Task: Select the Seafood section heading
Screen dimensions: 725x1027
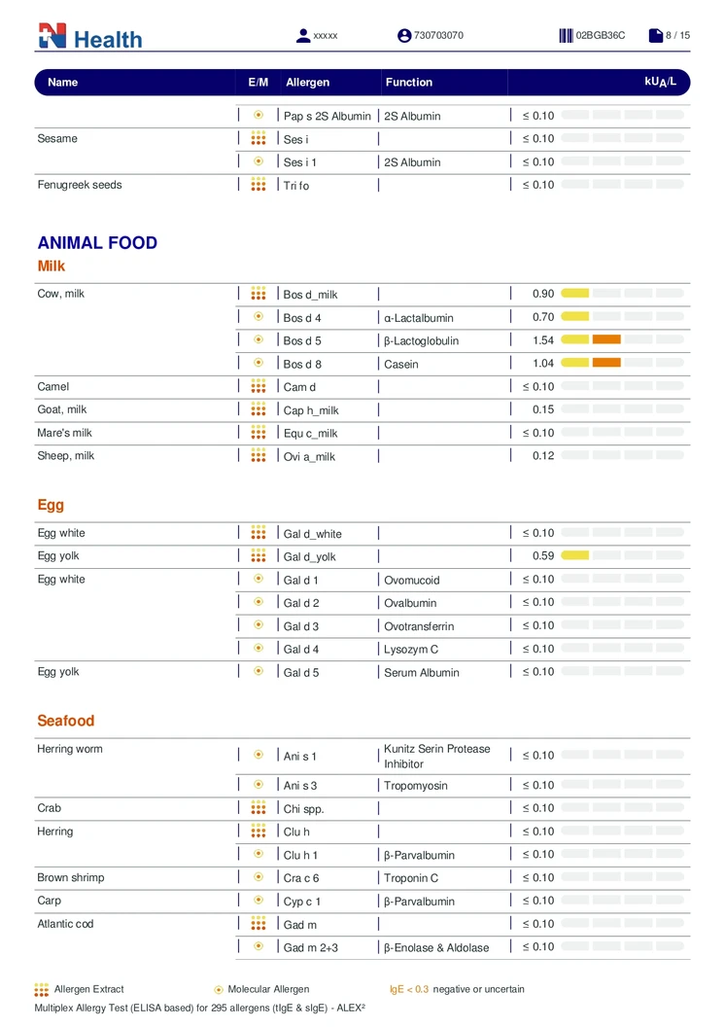Action: click(x=66, y=721)
